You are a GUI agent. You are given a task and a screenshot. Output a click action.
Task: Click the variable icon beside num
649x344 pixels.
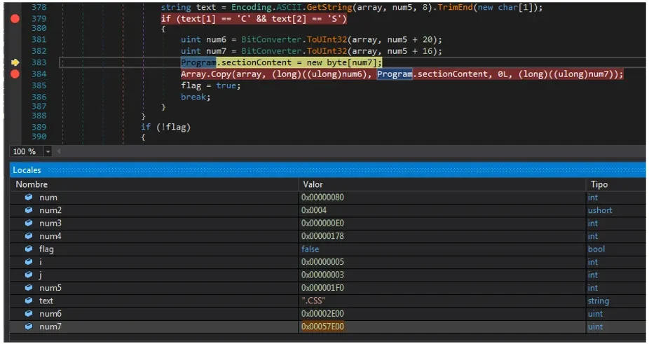[x=29, y=198]
